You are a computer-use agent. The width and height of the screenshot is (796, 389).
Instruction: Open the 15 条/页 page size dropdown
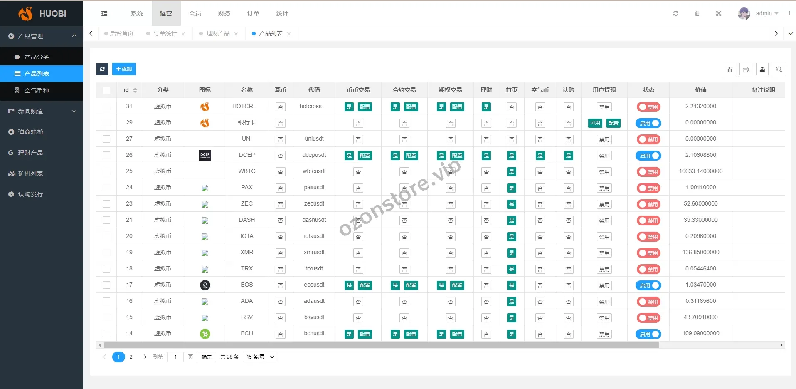tap(260, 357)
